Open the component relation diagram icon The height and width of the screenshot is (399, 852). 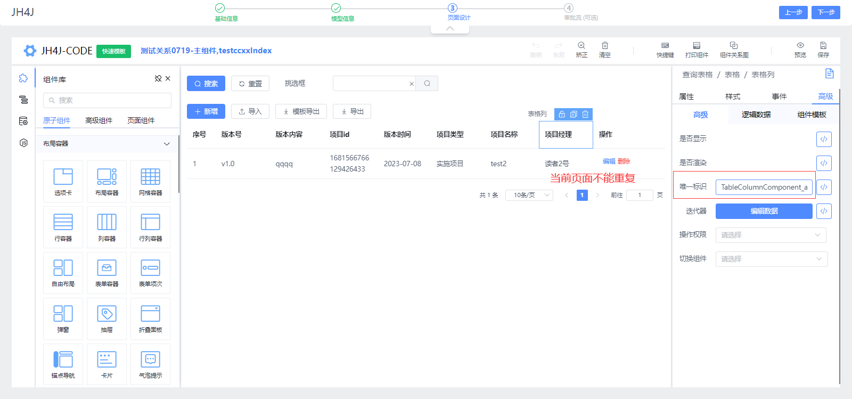point(734,46)
